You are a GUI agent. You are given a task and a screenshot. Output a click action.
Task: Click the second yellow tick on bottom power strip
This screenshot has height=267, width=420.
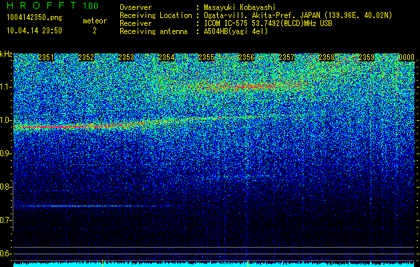point(248,263)
